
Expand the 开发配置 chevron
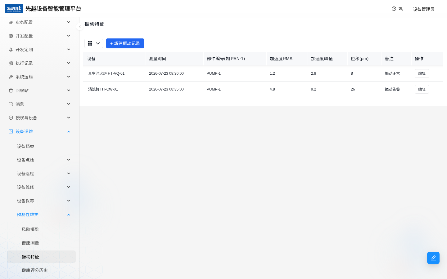(x=69, y=36)
